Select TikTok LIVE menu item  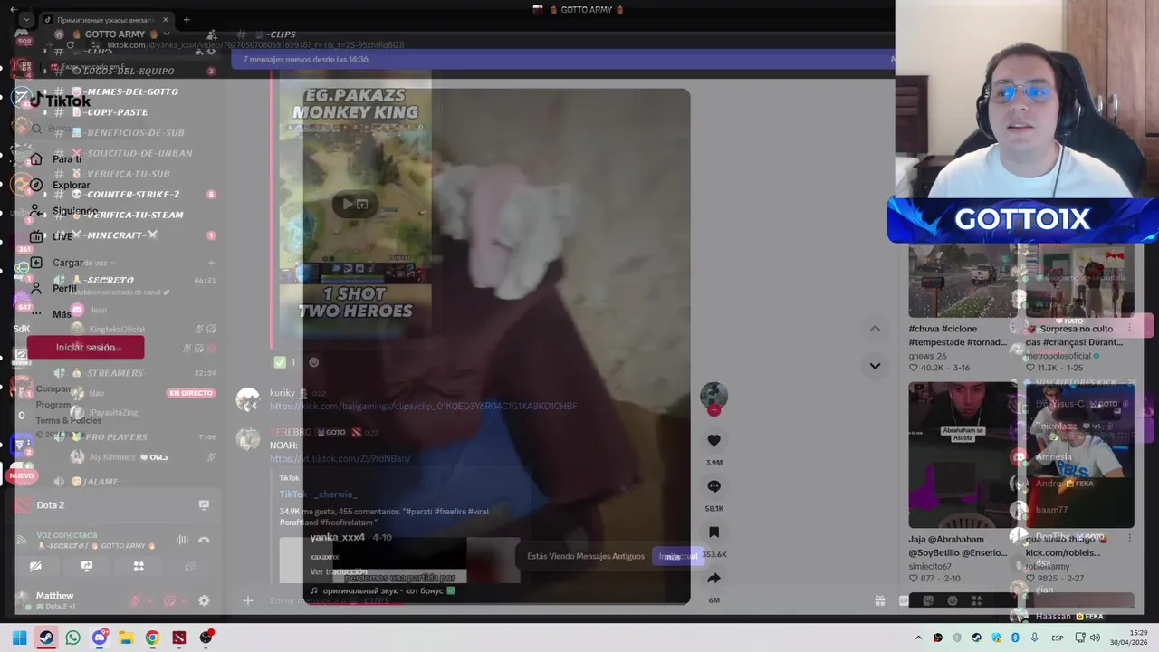[51, 236]
